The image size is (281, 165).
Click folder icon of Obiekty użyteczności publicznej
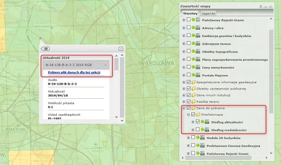click(x=194, y=89)
